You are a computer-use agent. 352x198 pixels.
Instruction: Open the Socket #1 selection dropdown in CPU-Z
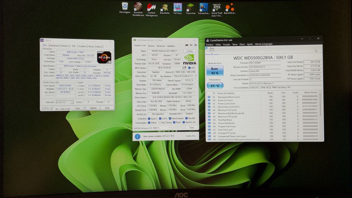tap(64, 102)
